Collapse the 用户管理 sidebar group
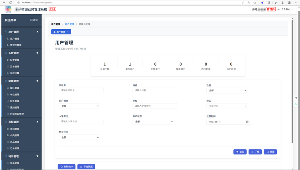Image resolution: width=300 pixels, height=170 pixels. [37, 32]
